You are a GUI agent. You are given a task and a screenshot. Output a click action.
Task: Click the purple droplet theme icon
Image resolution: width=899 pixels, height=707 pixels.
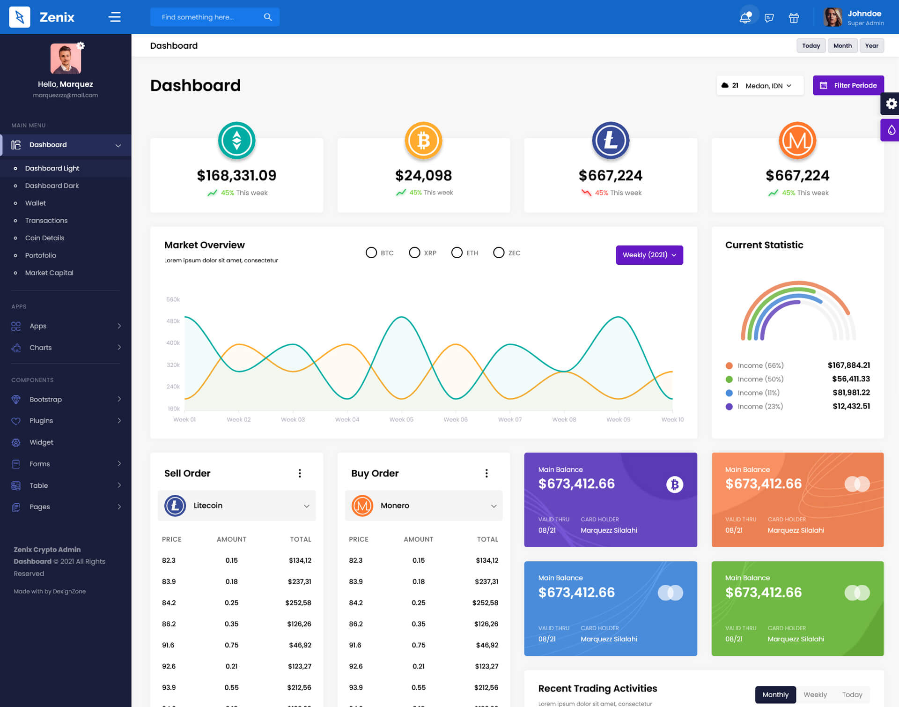click(891, 130)
